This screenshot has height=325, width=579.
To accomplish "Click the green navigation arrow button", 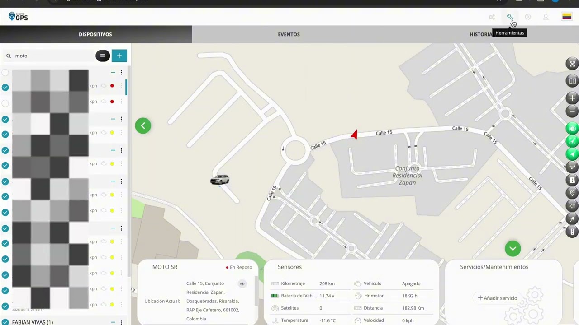I will coord(572,154).
